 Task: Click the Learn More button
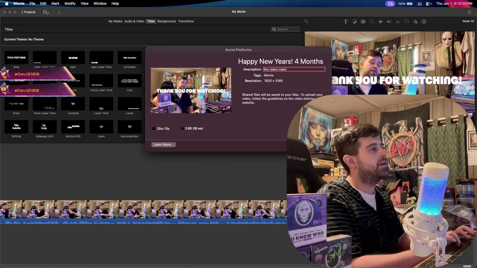pyautogui.click(x=164, y=144)
